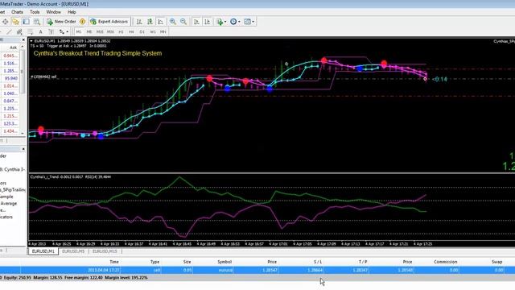Click the chart title dropdown arrow
This screenshot has width=515, height=290.
coord(31,41)
